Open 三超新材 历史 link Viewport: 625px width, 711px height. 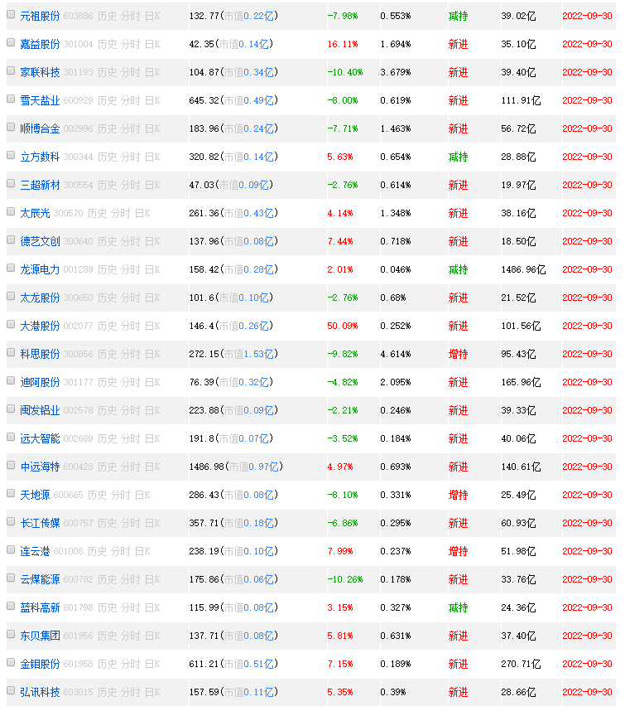pyautogui.click(x=107, y=185)
